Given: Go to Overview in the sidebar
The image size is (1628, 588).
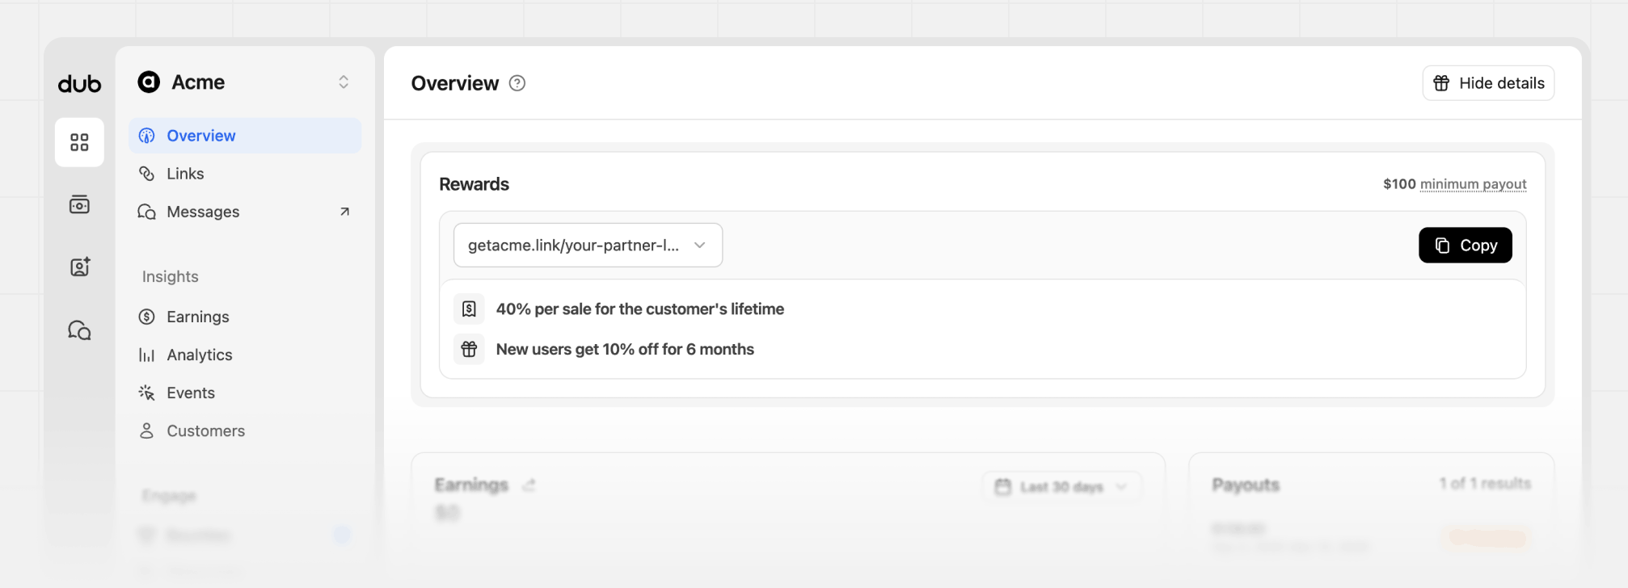Looking at the screenshot, I should click(x=245, y=136).
